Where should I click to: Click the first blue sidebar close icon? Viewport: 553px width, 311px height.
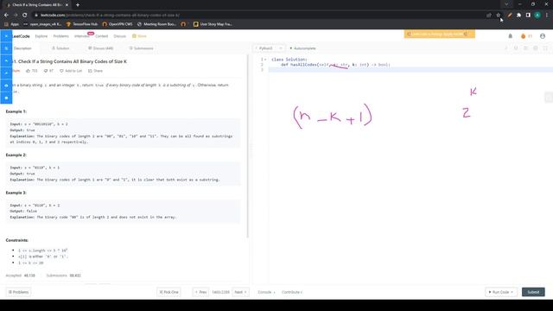(6, 36)
